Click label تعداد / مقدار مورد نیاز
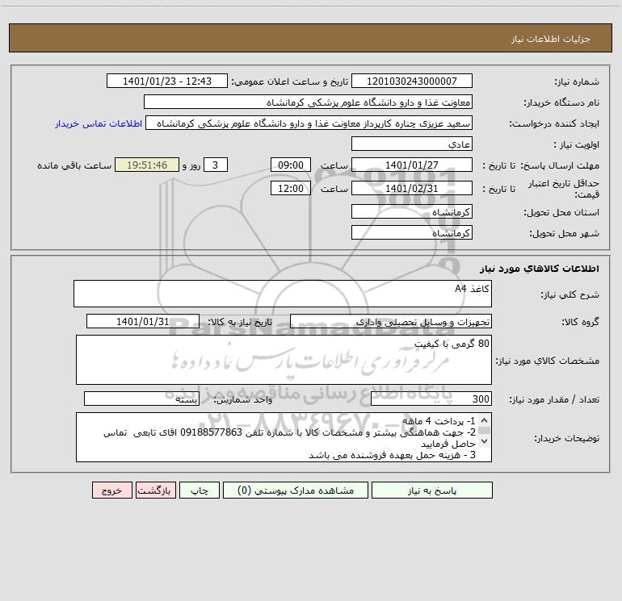This screenshot has width=622, height=601. pyautogui.click(x=554, y=400)
